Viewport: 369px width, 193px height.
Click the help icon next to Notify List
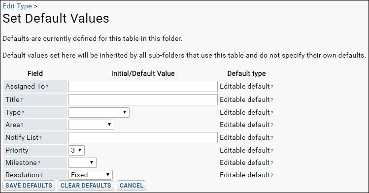click(x=40, y=138)
